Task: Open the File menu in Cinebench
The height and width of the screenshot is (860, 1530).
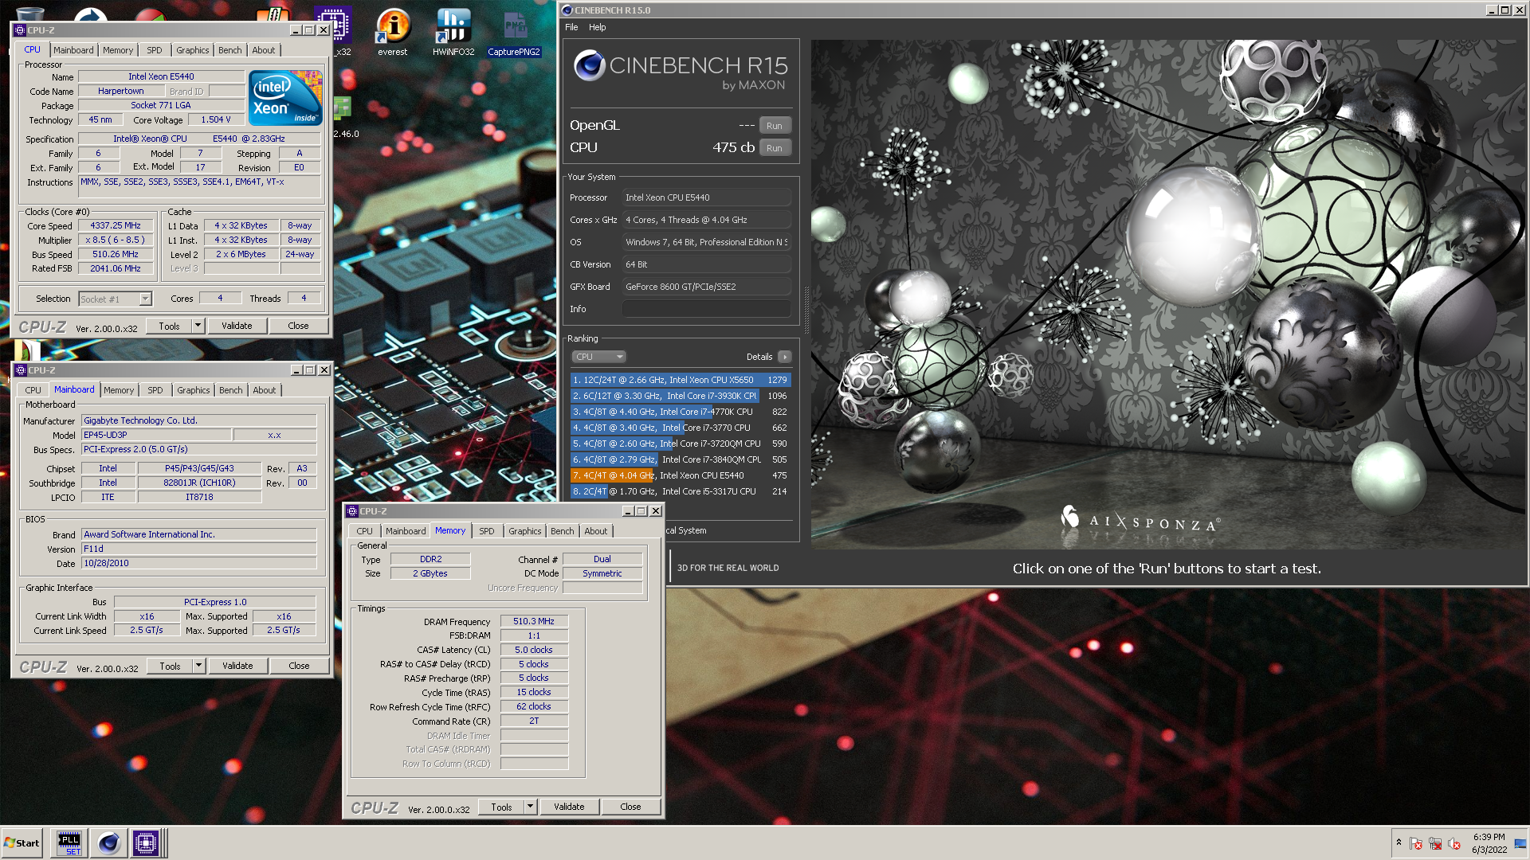Action: [x=571, y=27]
